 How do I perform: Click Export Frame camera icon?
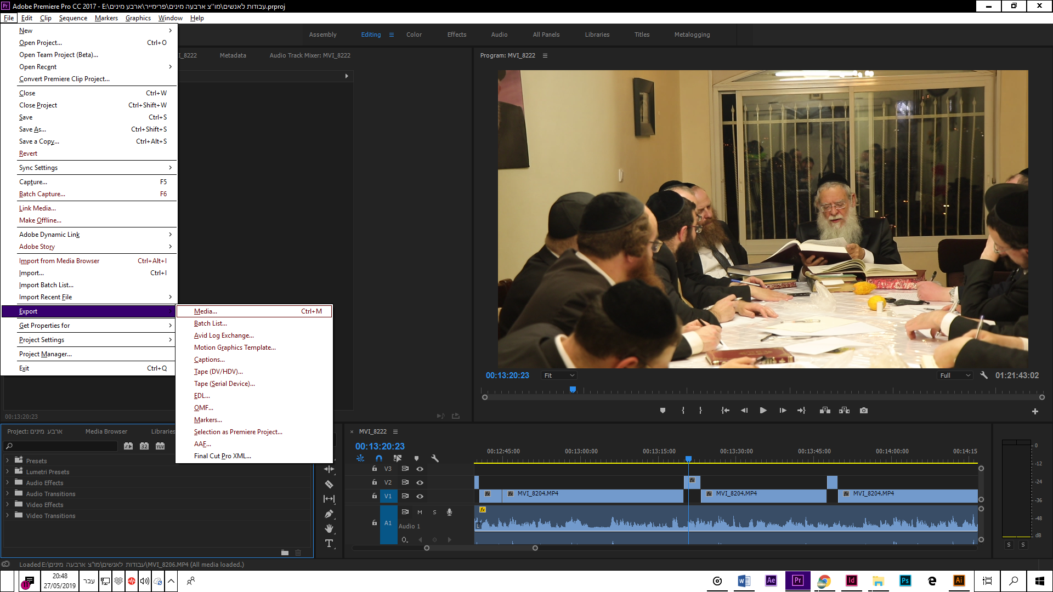pyautogui.click(x=864, y=411)
